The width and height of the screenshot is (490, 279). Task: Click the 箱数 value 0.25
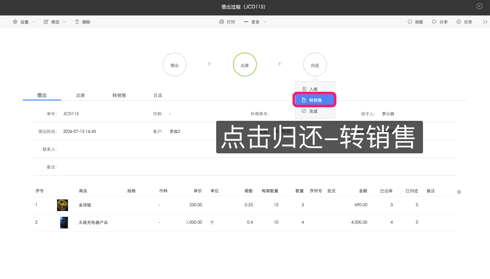click(x=249, y=205)
